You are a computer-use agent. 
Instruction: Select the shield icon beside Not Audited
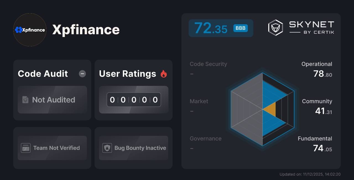tap(25, 100)
